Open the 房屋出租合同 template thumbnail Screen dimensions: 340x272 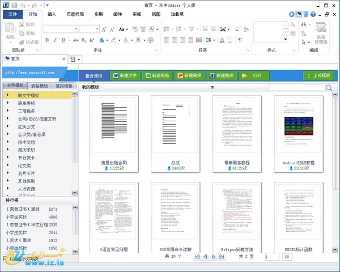(x=114, y=134)
